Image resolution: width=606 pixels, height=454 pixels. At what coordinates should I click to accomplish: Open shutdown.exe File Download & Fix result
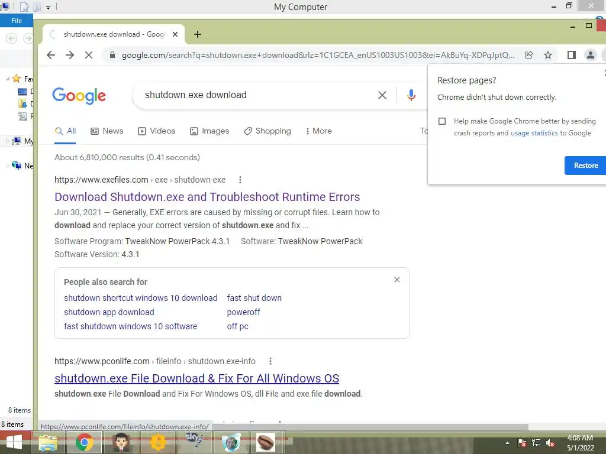[196, 378]
